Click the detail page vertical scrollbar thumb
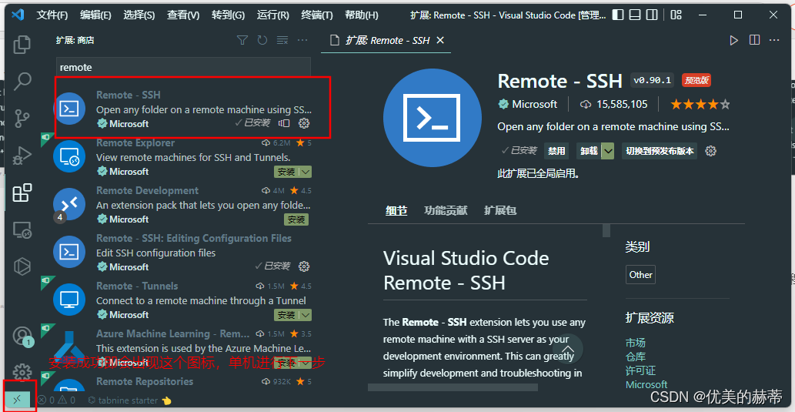The height and width of the screenshot is (412, 795). click(606, 231)
